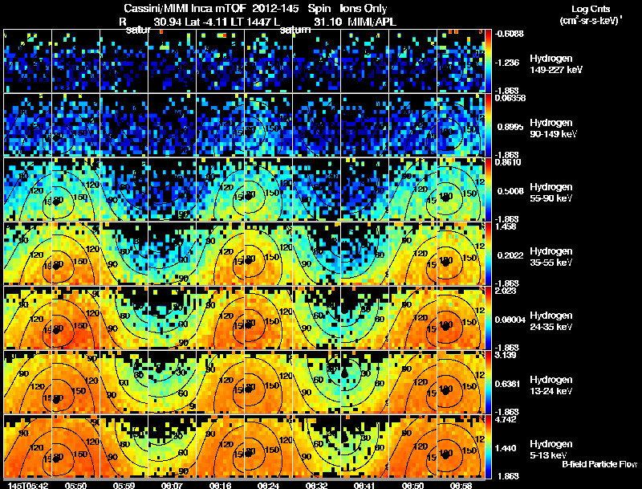This screenshot has height=489, width=642.
Task: Click the 06:07 time tick label
Action: (172, 485)
